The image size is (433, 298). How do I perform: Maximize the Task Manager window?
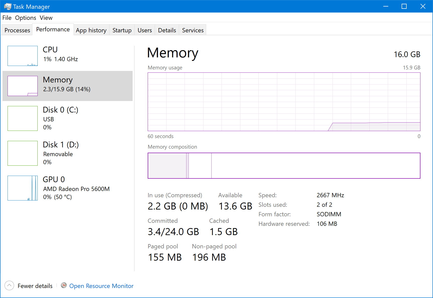404,7
